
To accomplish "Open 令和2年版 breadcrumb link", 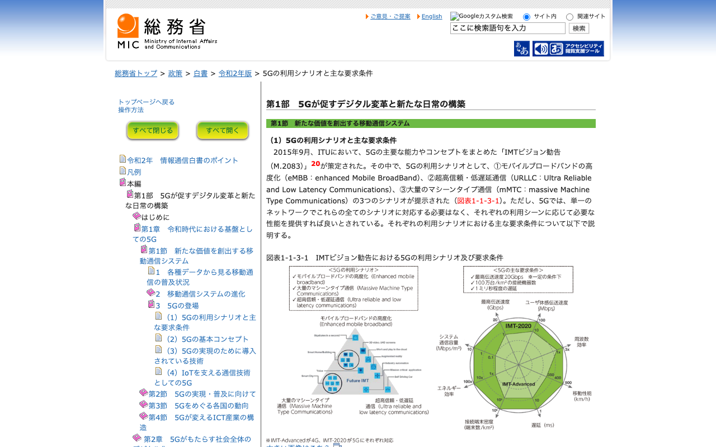I will (x=235, y=73).
